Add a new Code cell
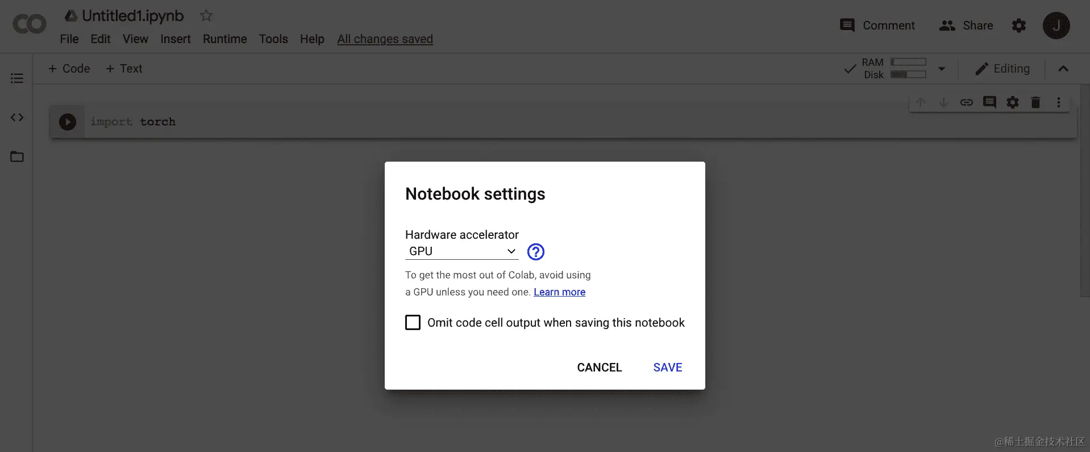Viewport: 1090px width, 452px height. click(69, 69)
